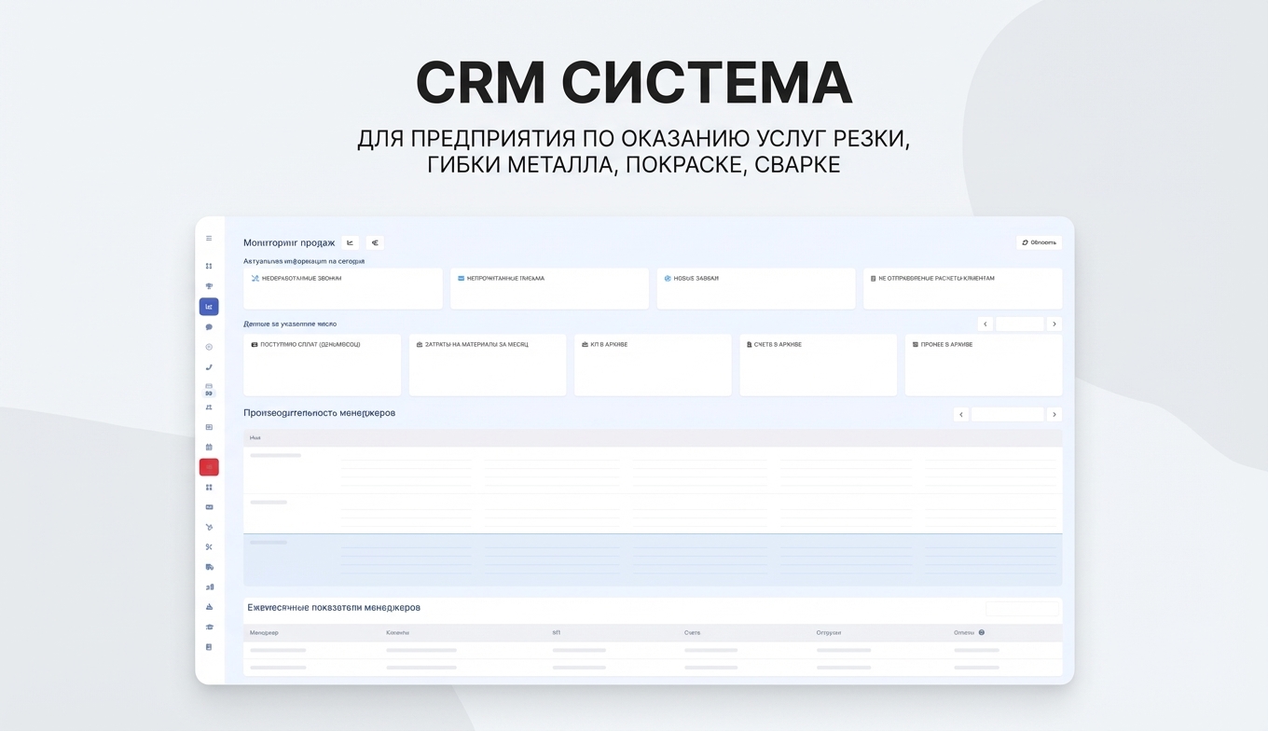Select the highlighted analytics icon in sidebar
The height and width of the screenshot is (731, 1268).
209,306
